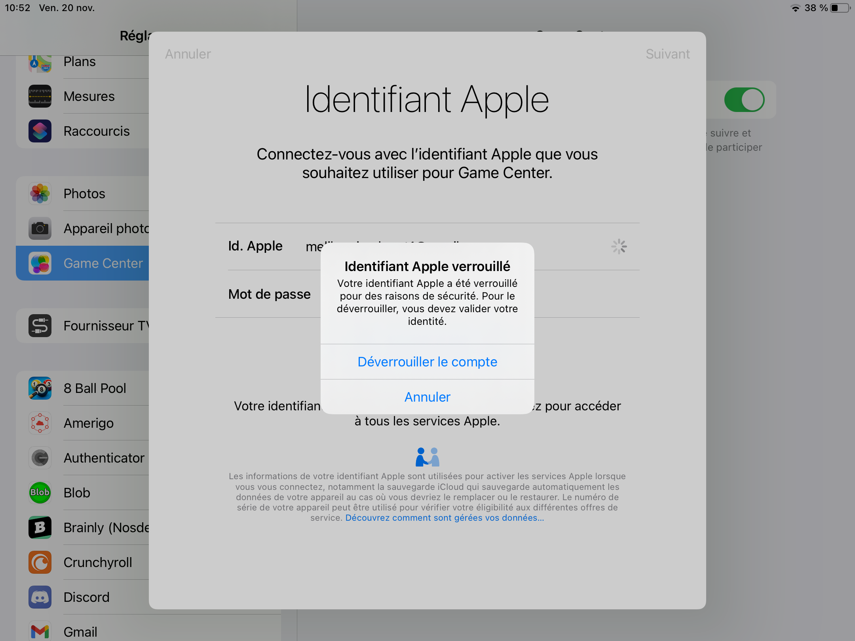855x641 pixels.
Task: Open Raccourcis app icon
Action: pos(40,131)
